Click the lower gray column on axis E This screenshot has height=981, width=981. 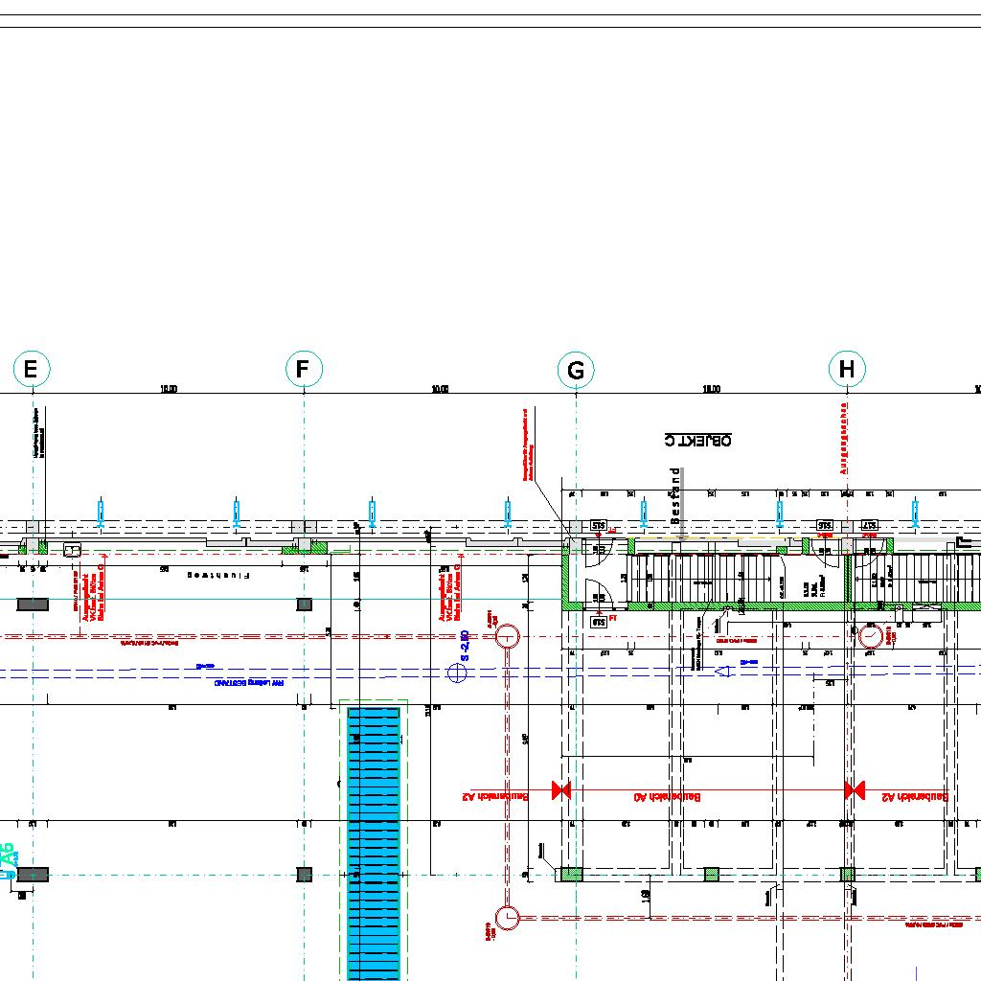coord(33,875)
